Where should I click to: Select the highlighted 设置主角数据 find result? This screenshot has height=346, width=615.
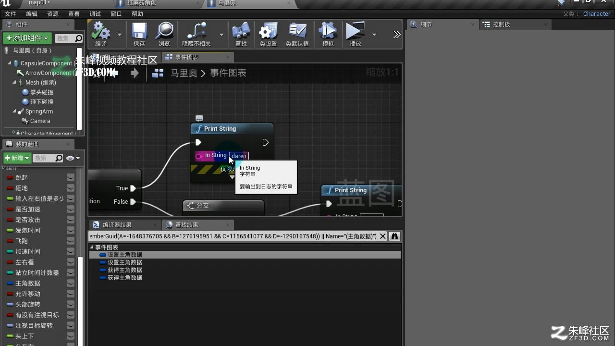(x=245, y=255)
